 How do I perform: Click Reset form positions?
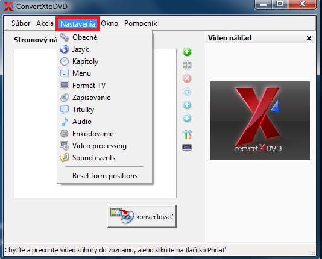(x=104, y=176)
